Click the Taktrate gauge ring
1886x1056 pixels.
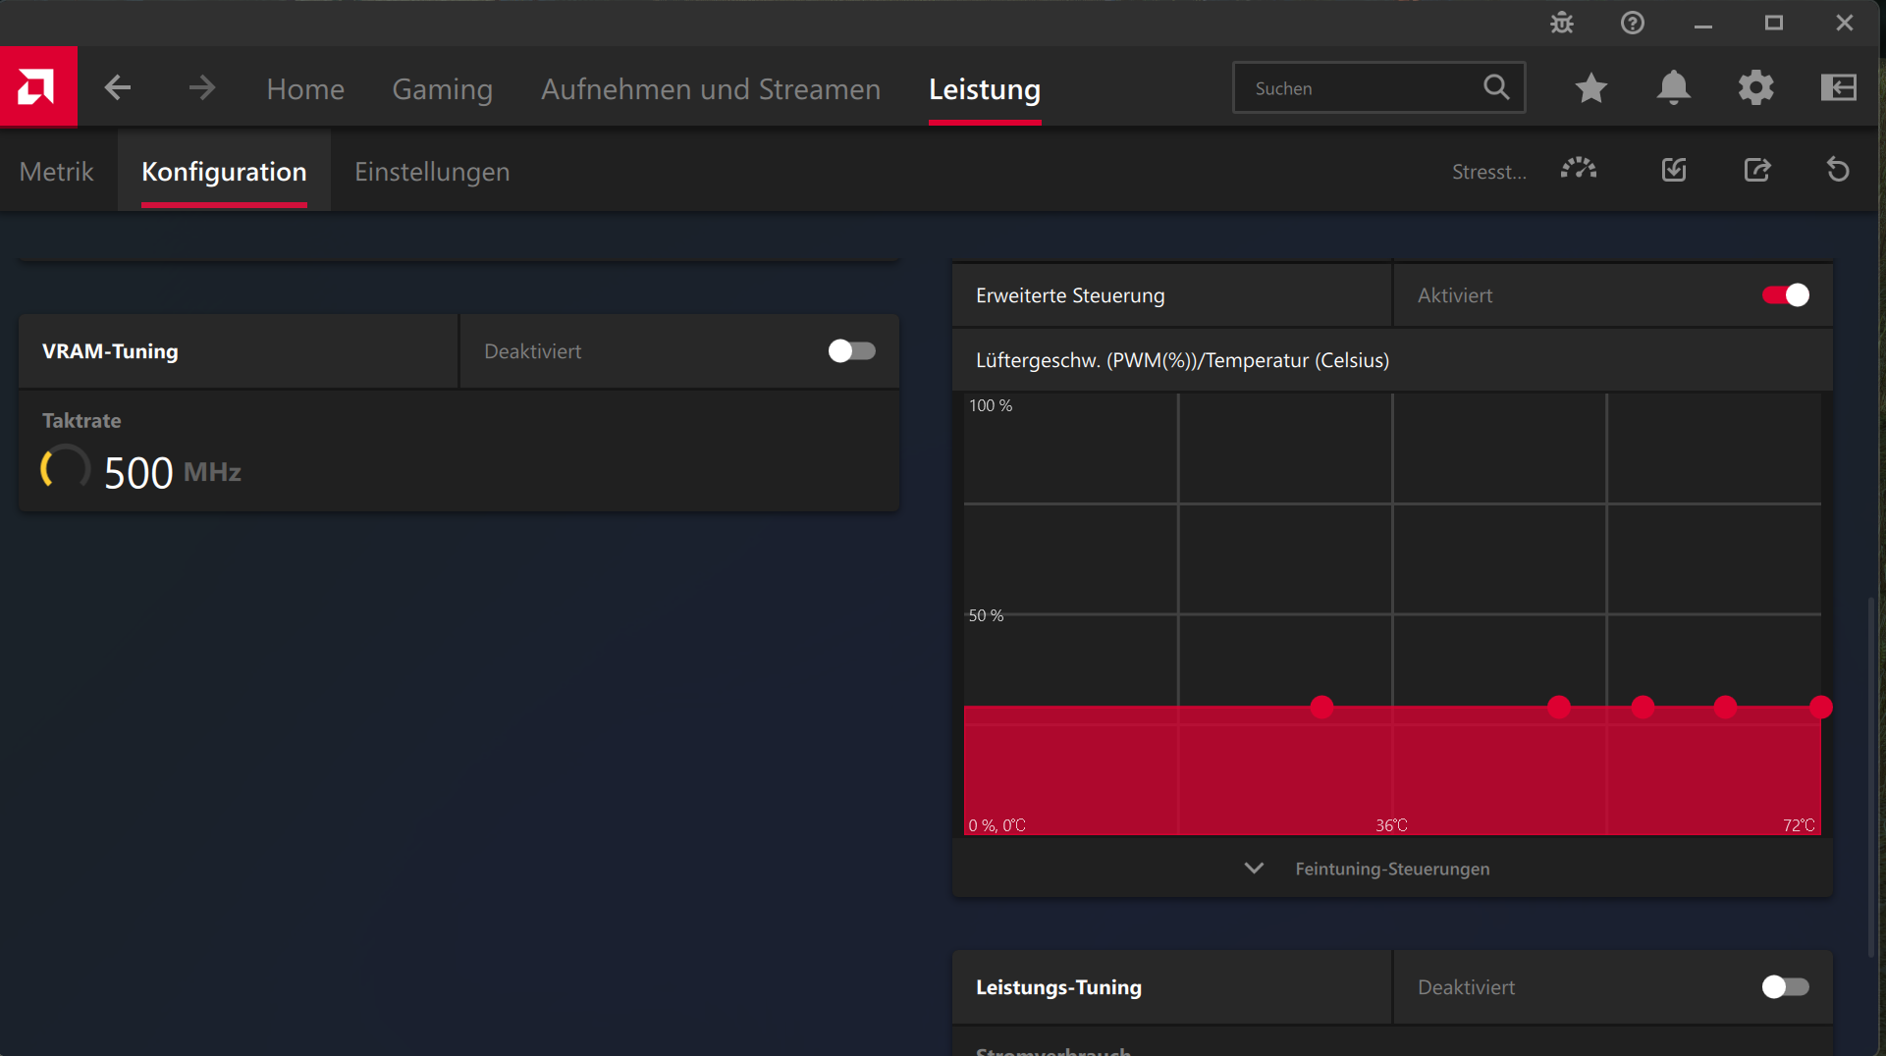pos(65,469)
